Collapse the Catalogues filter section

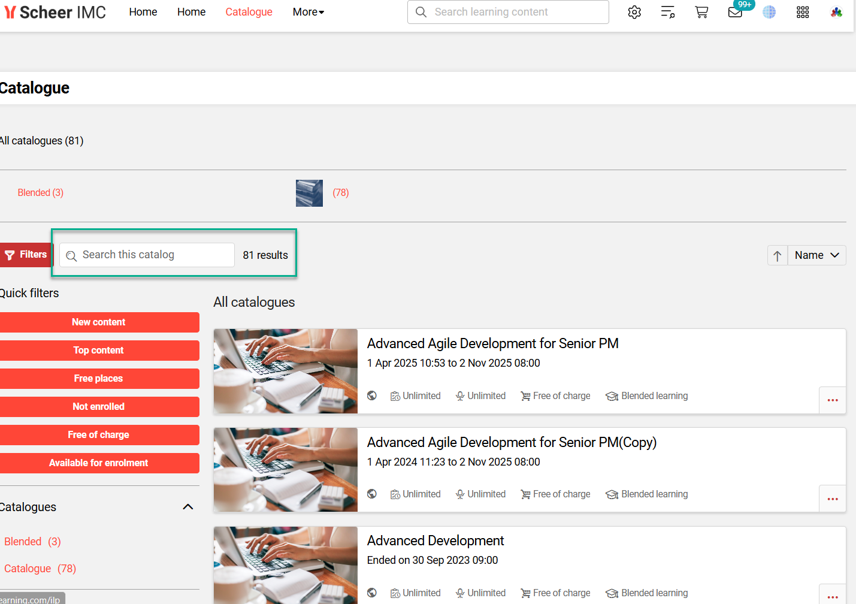(187, 507)
